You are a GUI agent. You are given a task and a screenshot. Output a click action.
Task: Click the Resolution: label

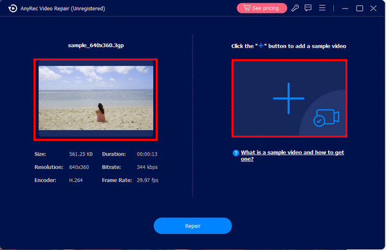49,167
